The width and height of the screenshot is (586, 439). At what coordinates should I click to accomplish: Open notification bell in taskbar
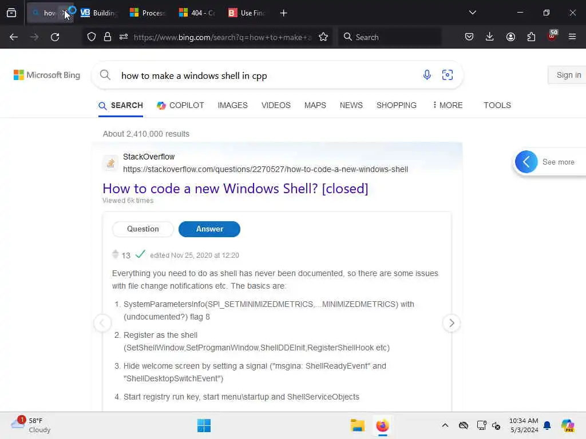coord(547,425)
